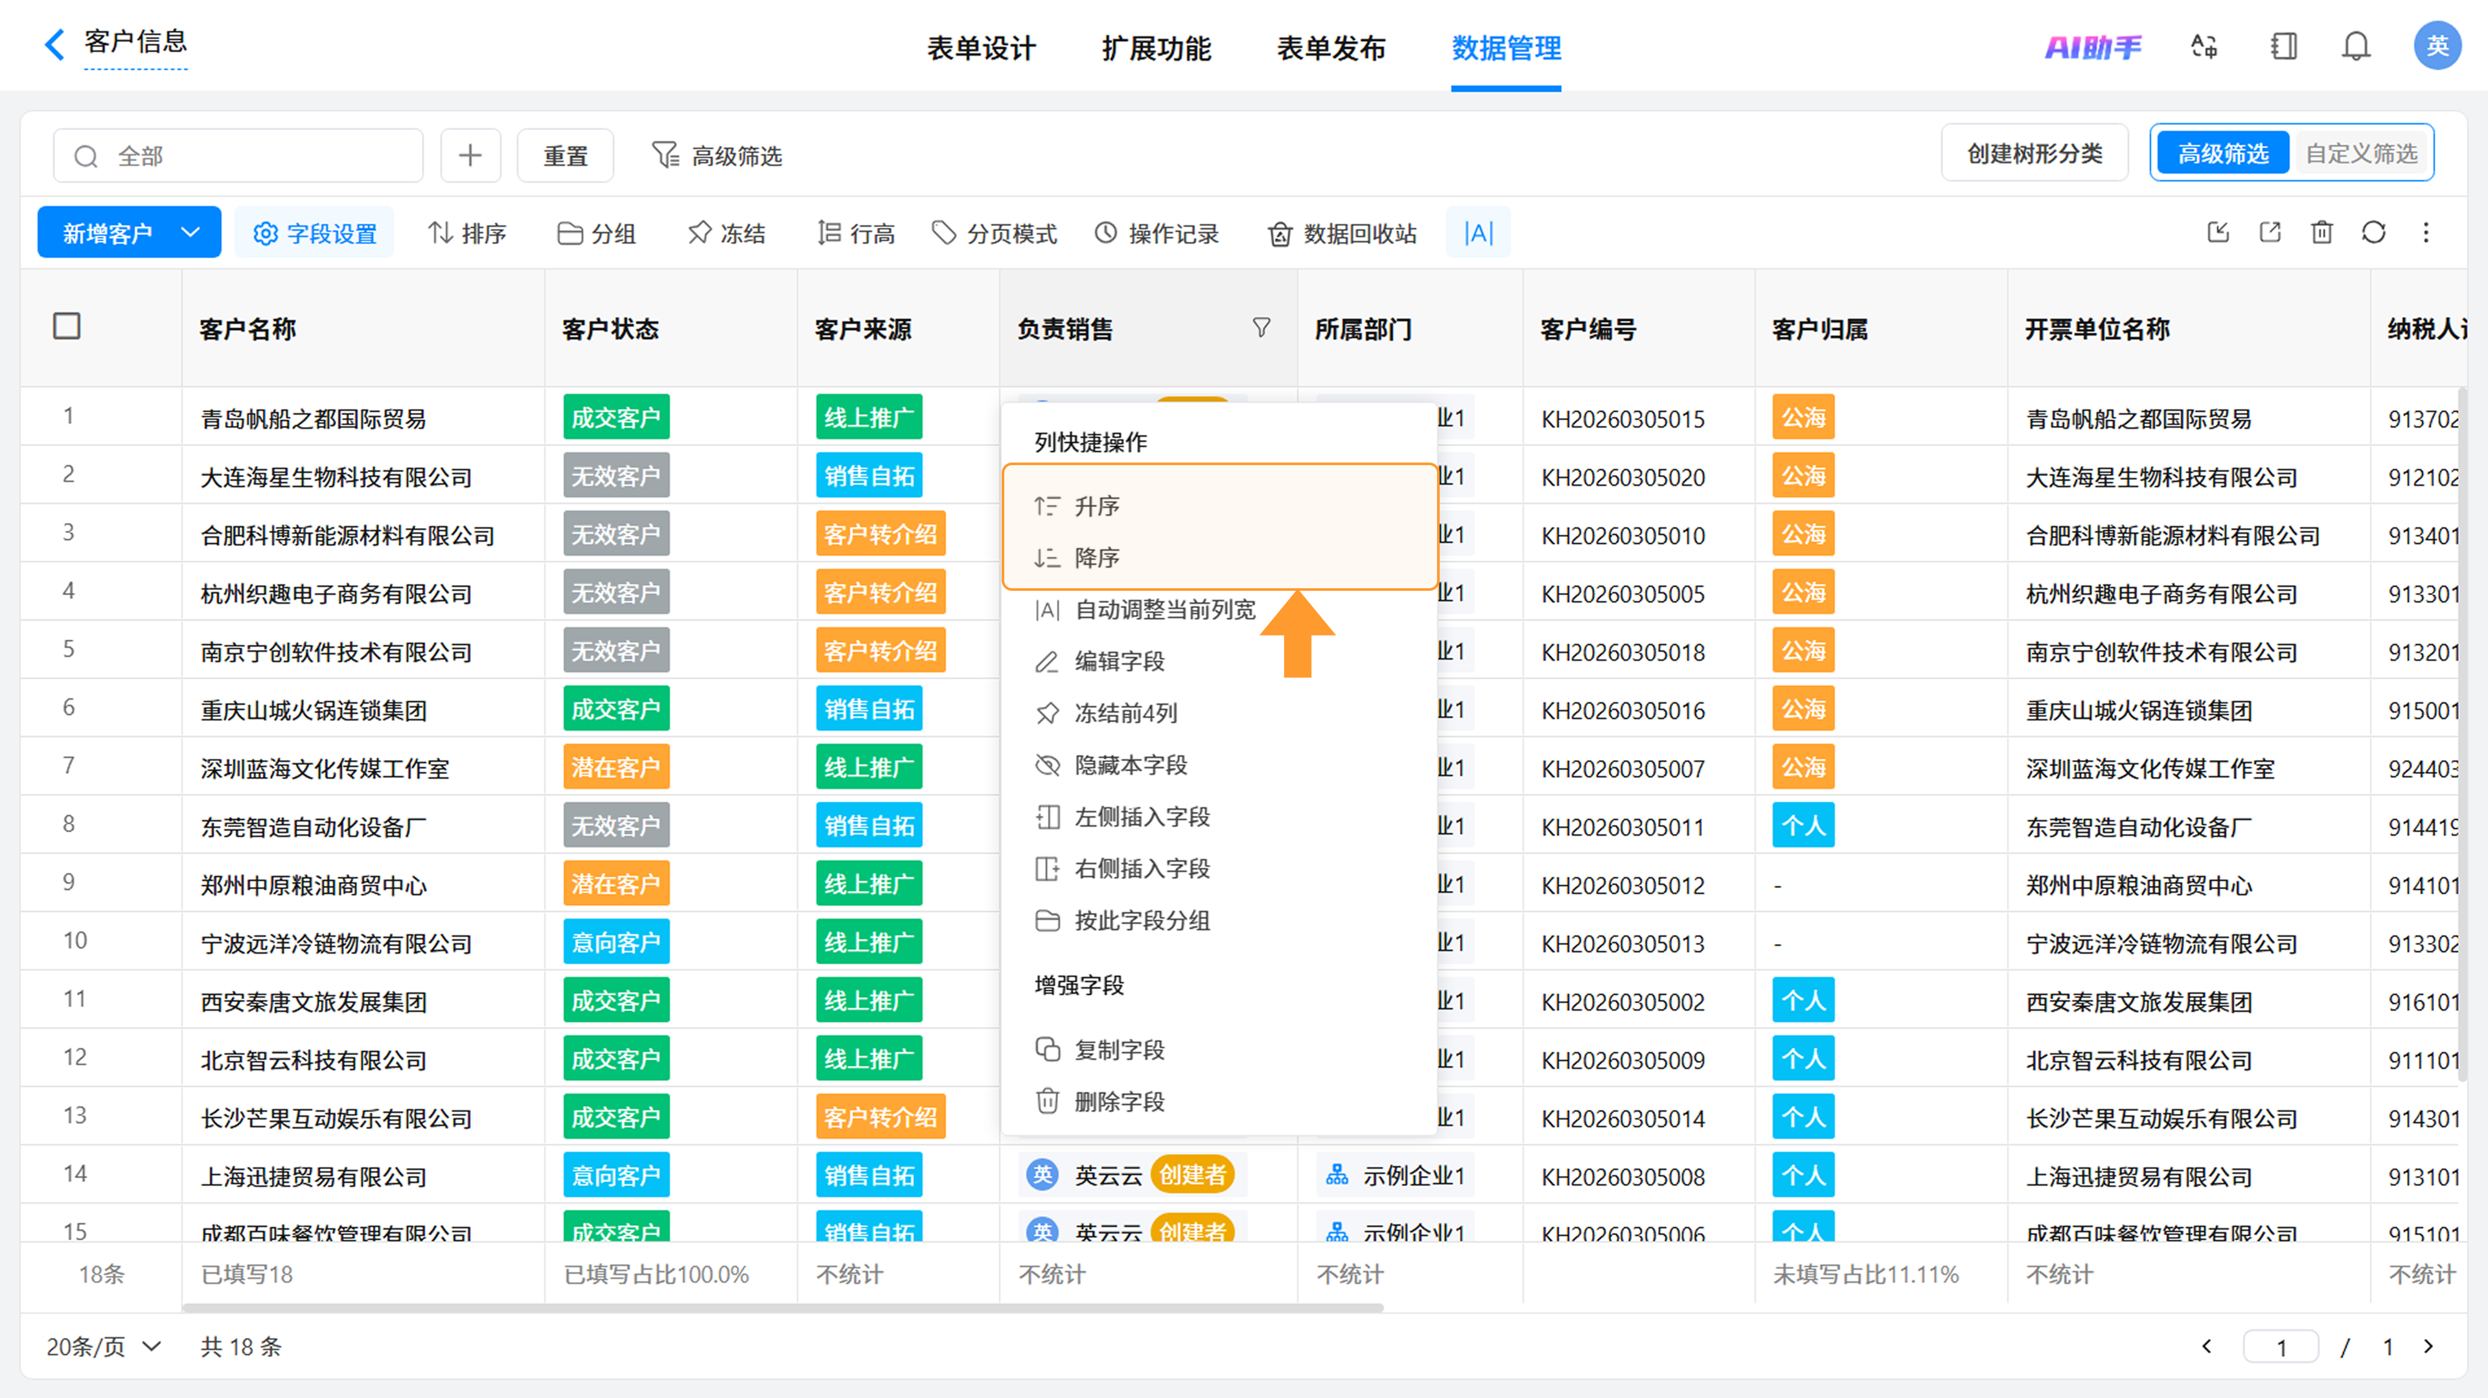Switch to 自定义筛选 filter mode
Viewport: 2488px width, 1398px height.
tap(2362, 154)
